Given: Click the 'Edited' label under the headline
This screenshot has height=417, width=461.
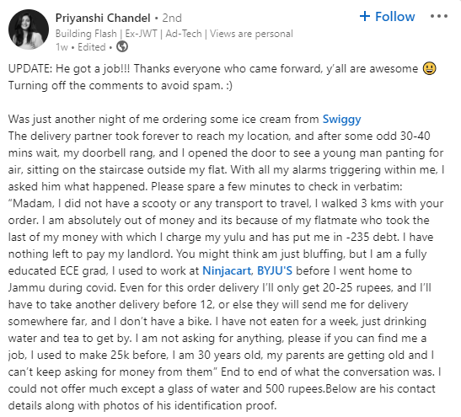Looking at the screenshot, I should pyautogui.click(x=91, y=47).
